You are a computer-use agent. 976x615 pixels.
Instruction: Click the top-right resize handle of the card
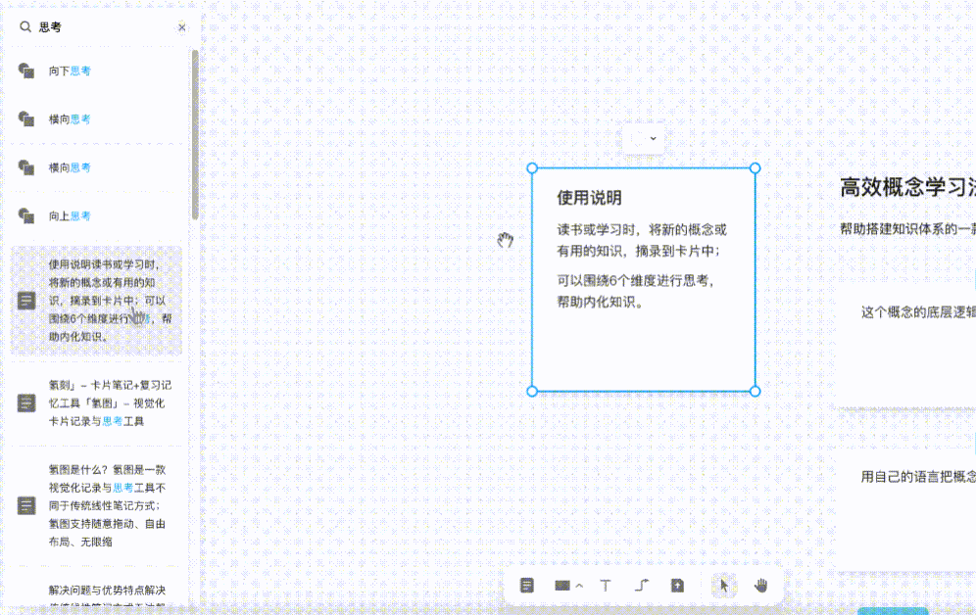point(756,167)
